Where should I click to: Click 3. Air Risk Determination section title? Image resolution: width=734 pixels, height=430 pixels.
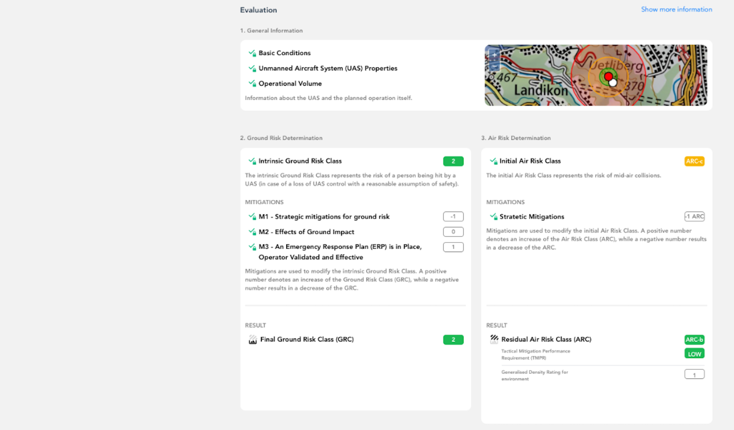pos(516,138)
